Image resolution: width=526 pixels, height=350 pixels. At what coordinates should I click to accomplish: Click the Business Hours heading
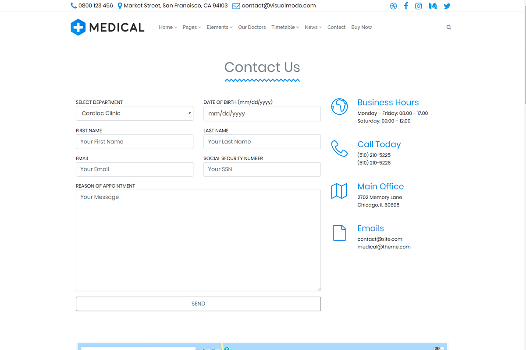[388, 102]
